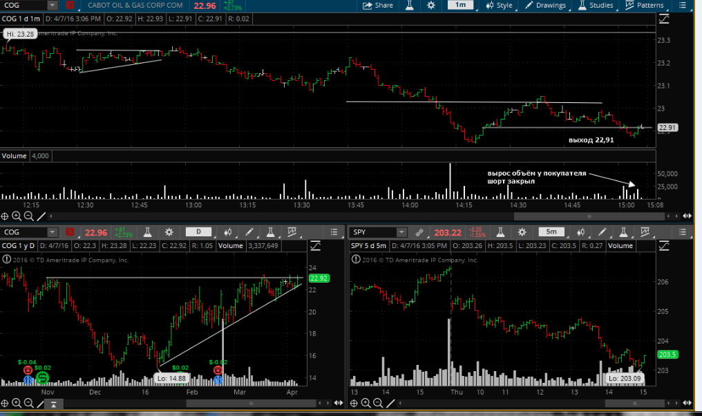Select line drawing tool under SPY chart

click(390, 403)
